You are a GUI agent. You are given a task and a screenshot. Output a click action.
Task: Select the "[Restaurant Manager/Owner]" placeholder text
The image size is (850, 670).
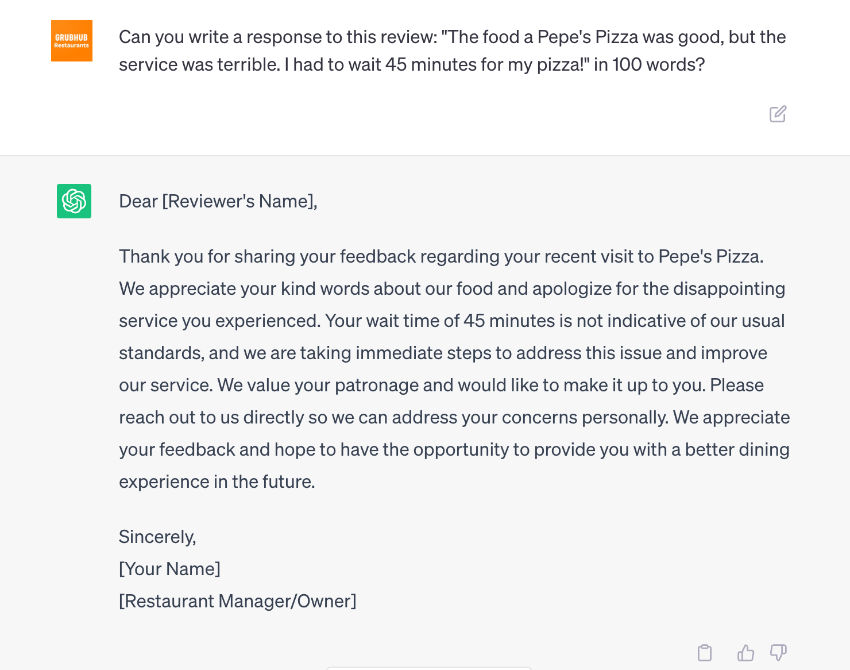[238, 601]
